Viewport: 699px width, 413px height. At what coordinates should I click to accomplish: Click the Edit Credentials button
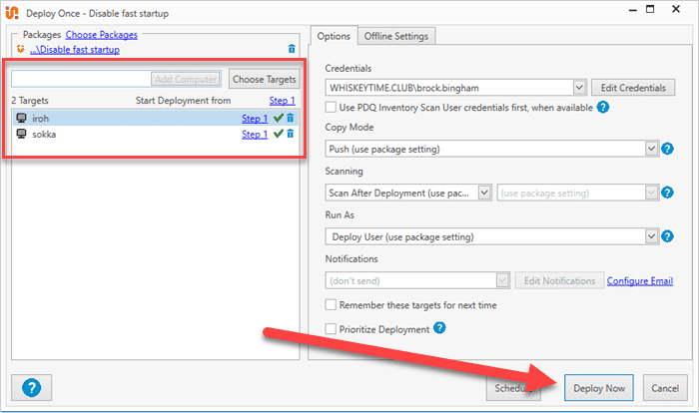coord(633,88)
